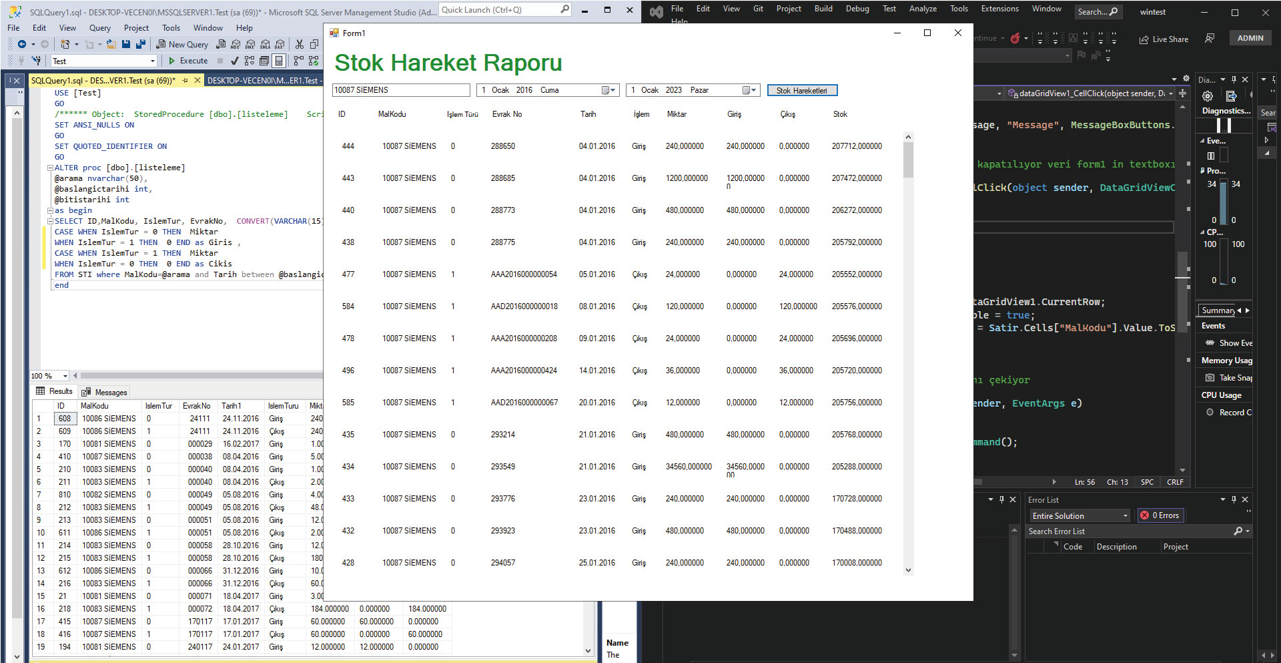
Task: Click the Diagnostics settings gear icon
Action: coord(1208,96)
